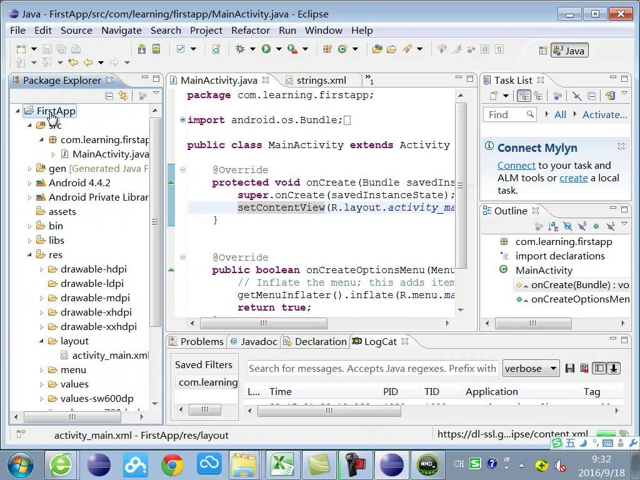Screen dimensions: 640x480
Task: Launch the Debug bug icon
Action: pyautogui.click(x=240, y=49)
